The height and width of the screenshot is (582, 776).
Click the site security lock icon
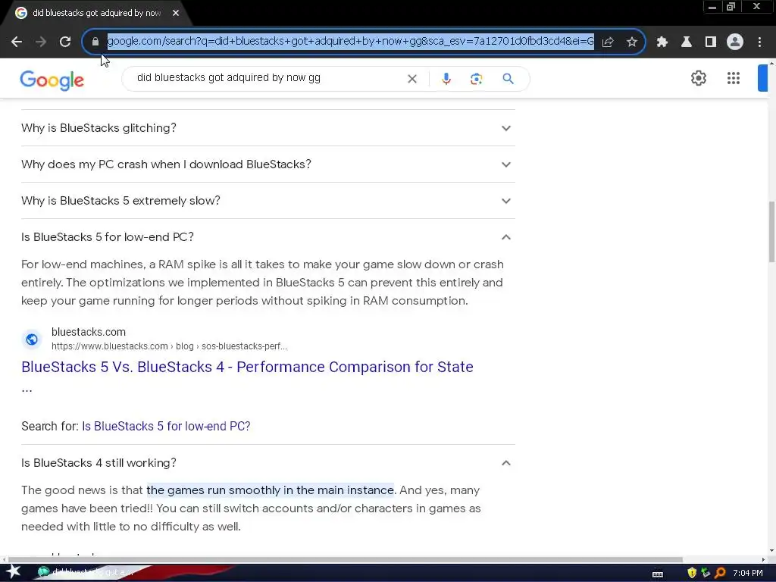(95, 42)
